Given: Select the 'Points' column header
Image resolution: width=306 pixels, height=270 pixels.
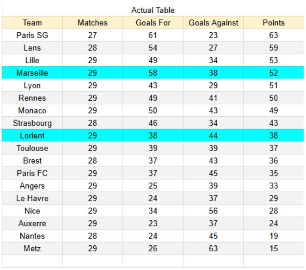Looking at the screenshot, I should click(x=273, y=23).
